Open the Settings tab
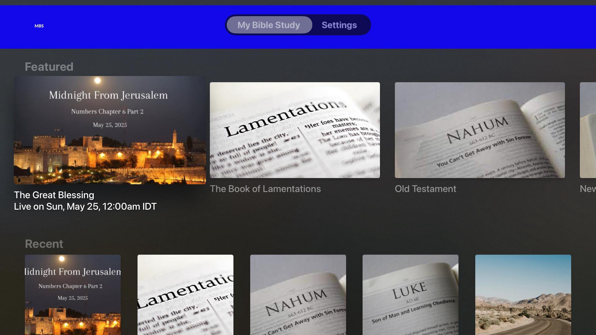Image resolution: width=596 pixels, height=335 pixels. point(339,25)
